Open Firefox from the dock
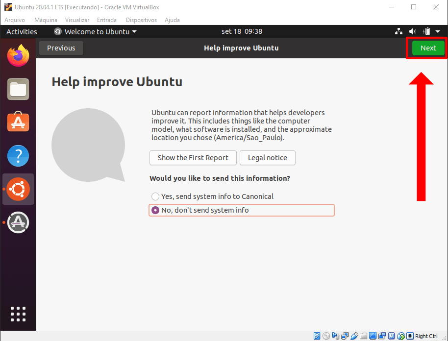The image size is (448, 341). (x=18, y=56)
